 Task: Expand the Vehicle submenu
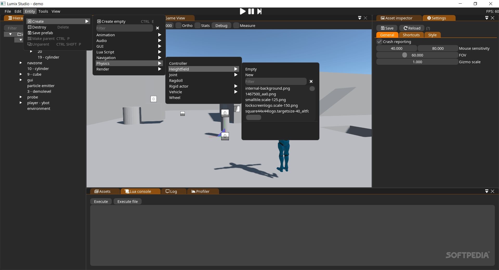(x=203, y=92)
